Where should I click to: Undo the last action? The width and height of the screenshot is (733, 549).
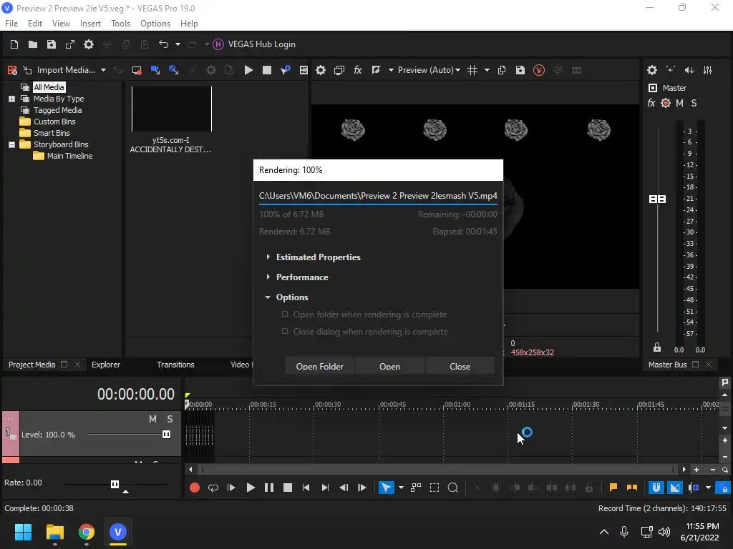pyautogui.click(x=163, y=44)
